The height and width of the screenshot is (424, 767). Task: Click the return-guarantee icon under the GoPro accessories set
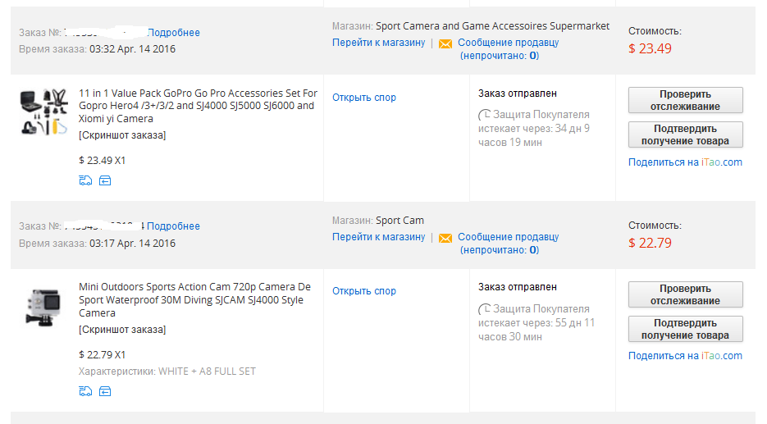pyautogui.click(x=104, y=180)
